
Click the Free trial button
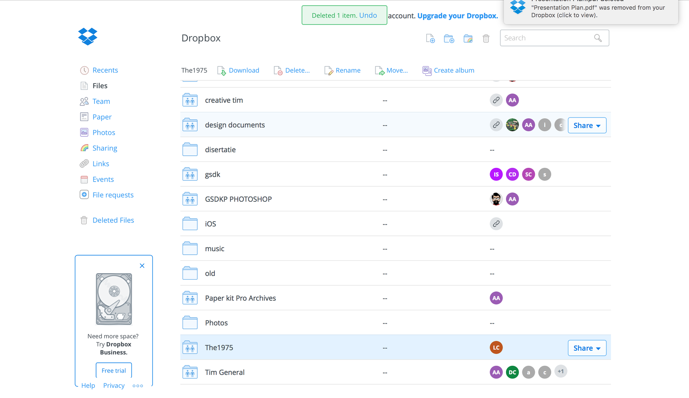[x=114, y=370]
